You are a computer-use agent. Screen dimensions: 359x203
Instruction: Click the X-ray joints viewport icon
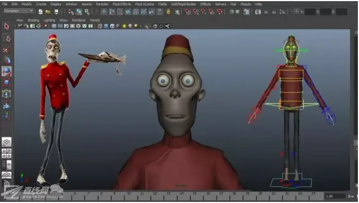click(x=167, y=26)
